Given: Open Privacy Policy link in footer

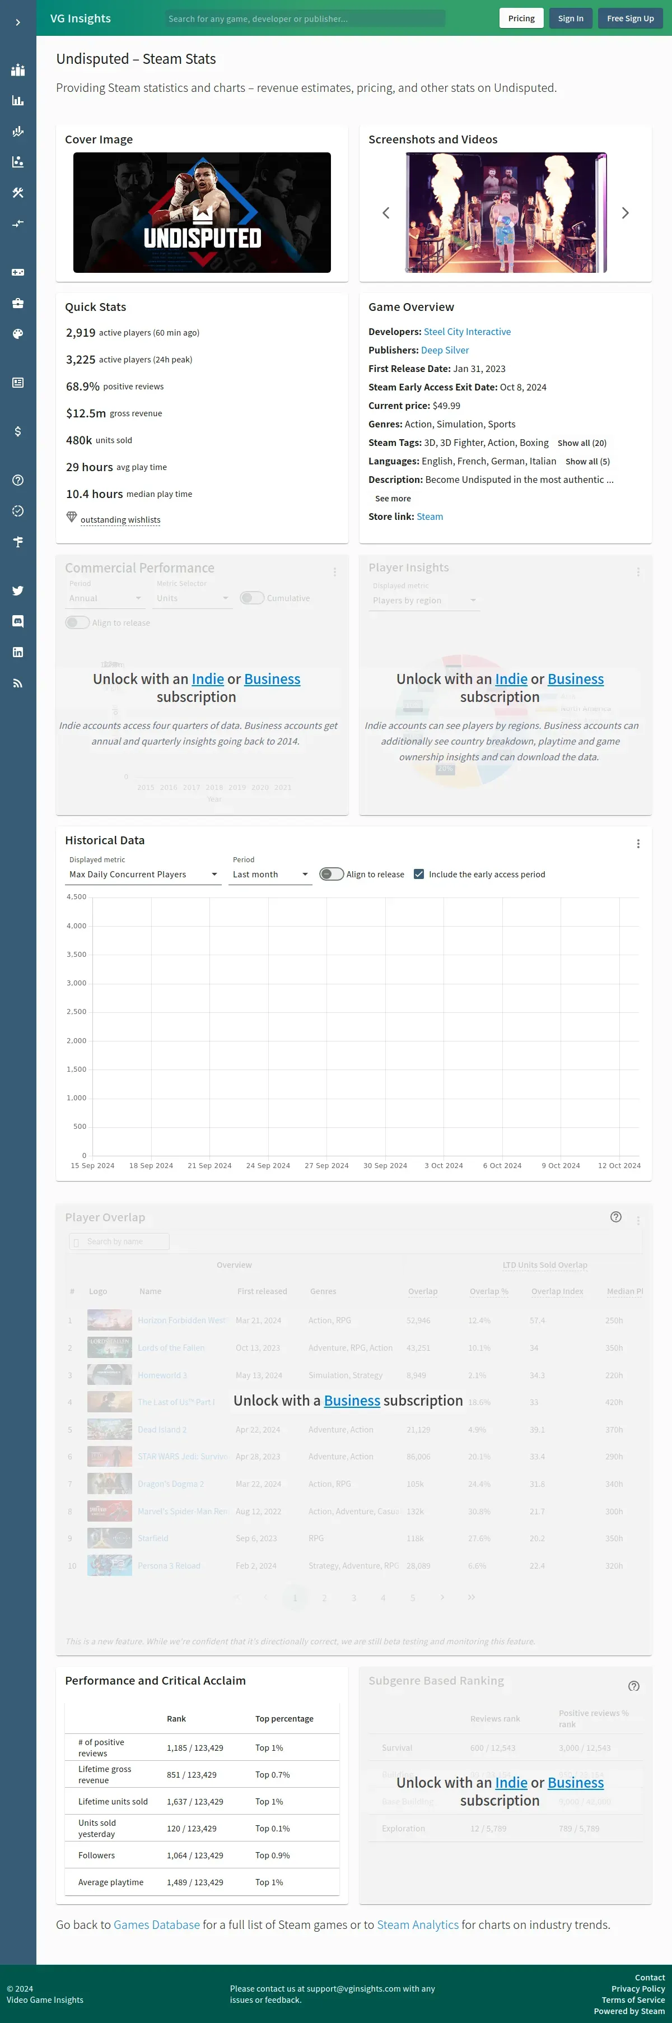Looking at the screenshot, I should (x=638, y=1989).
